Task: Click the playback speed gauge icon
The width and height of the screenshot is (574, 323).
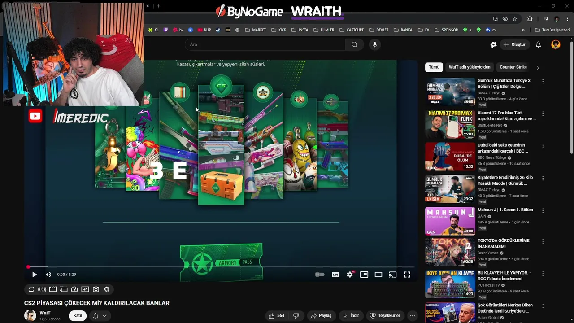Action: tap(74, 290)
